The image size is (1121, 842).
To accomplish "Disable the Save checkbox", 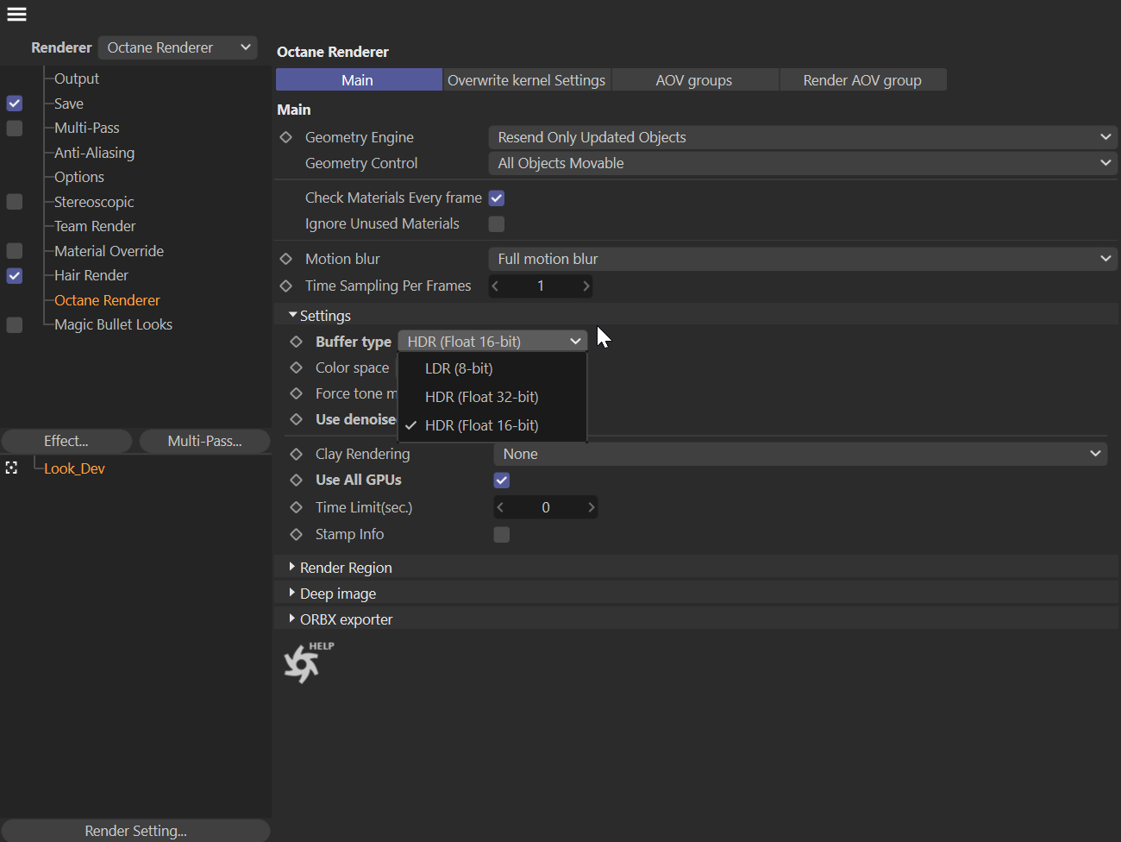I will pyautogui.click(x=15, y=104).
